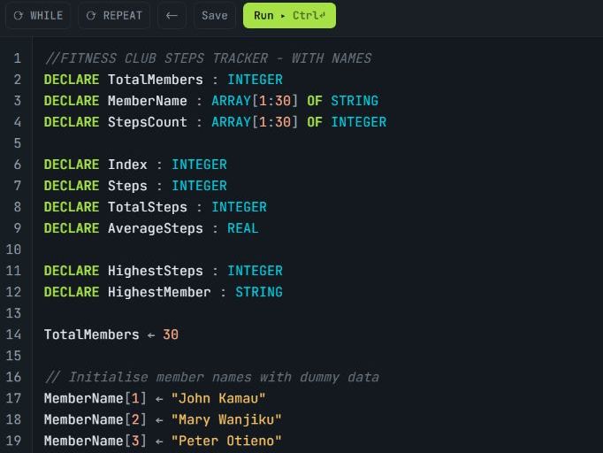Click HighestMember variable declaration
603x453 pixels.
coord(159,292)
